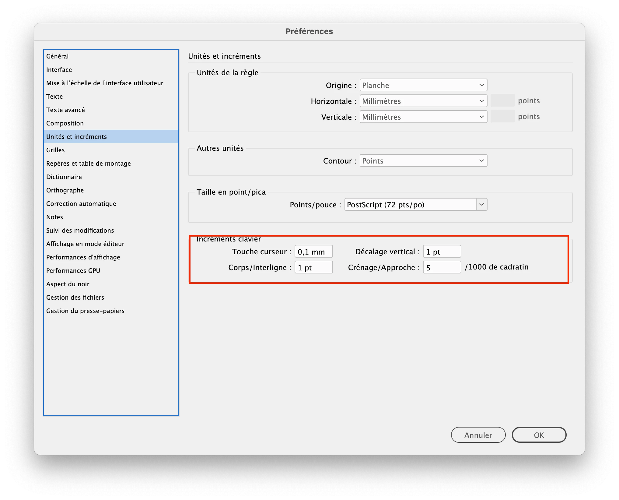
Task: Select Interface in the preferences list
Action: [59, 70]
